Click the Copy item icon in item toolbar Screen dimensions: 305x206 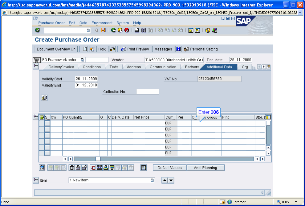93,168
